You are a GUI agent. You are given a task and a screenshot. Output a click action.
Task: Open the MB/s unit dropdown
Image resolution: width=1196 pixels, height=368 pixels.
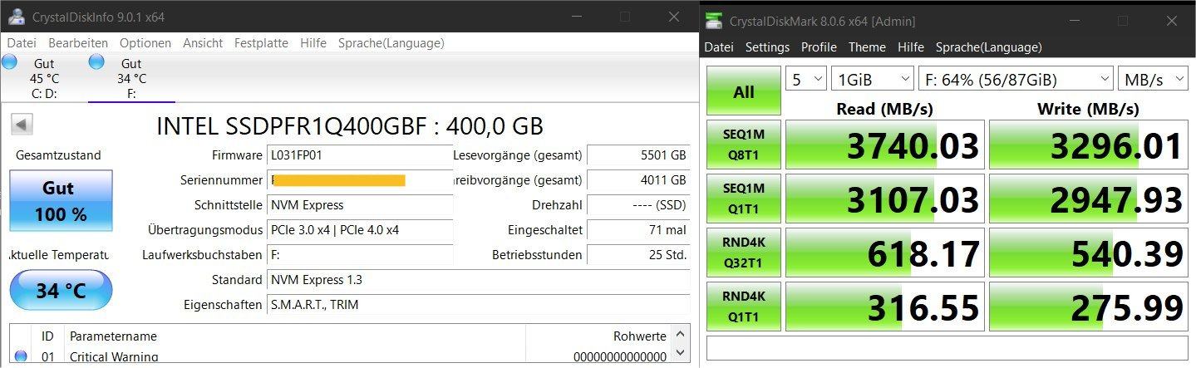pyautogui.click(x=1153, y=80)
